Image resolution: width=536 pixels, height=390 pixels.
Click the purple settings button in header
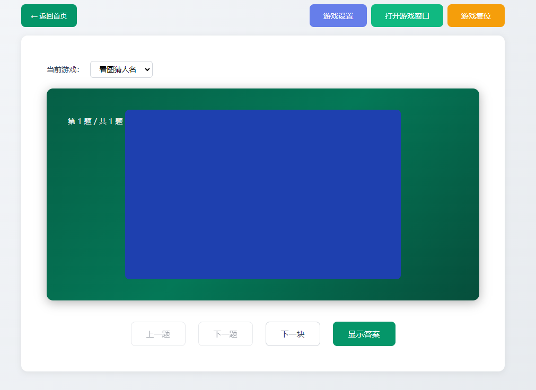click(x=338, y=15)
